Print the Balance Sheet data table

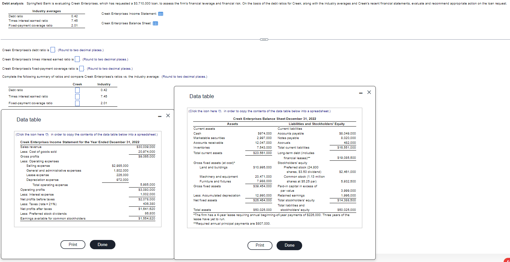(260, 245)
